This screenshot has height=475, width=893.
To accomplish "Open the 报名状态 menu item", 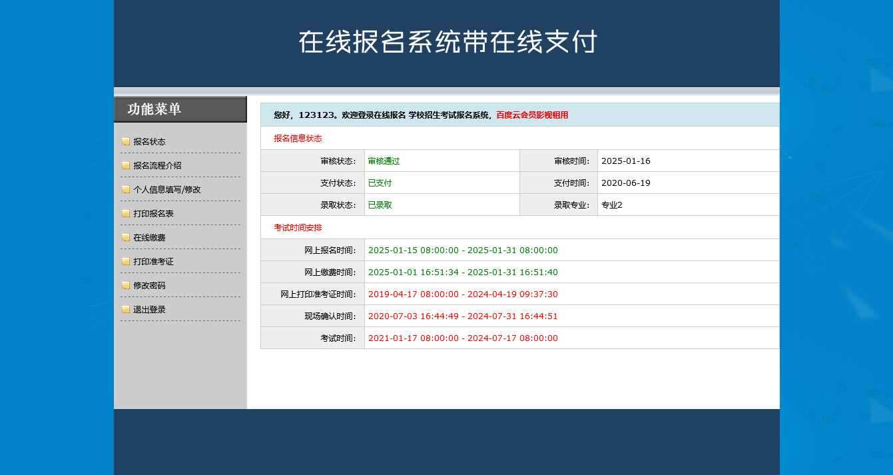I will tap(149, 142).
